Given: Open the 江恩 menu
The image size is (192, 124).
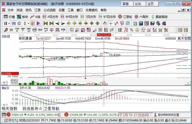Looking at the screenshot, I should coord(38,10).
